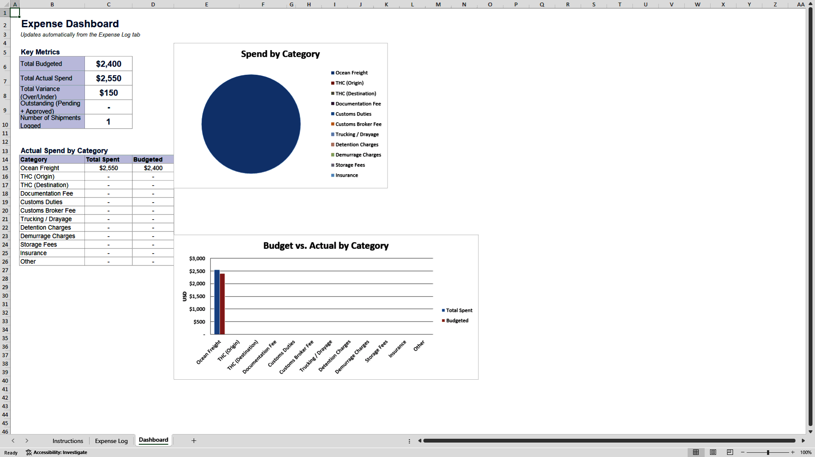Image resolution: width=815 pixels, height=457 pixels.
Task: Click the $3,000 axis label
Action: (x=197, y=258)
